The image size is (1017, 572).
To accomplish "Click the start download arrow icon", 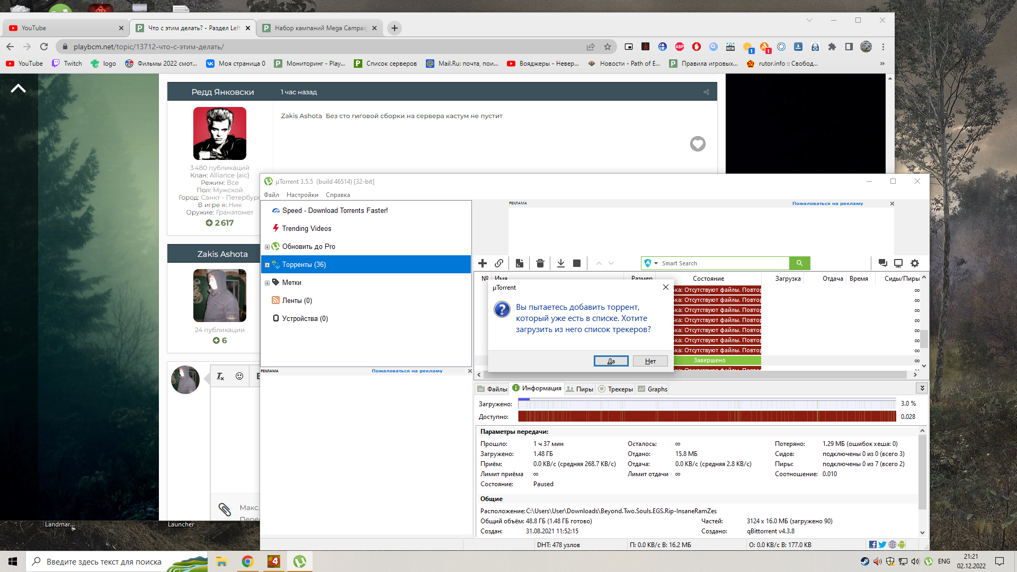I will (x=561, y=263).
